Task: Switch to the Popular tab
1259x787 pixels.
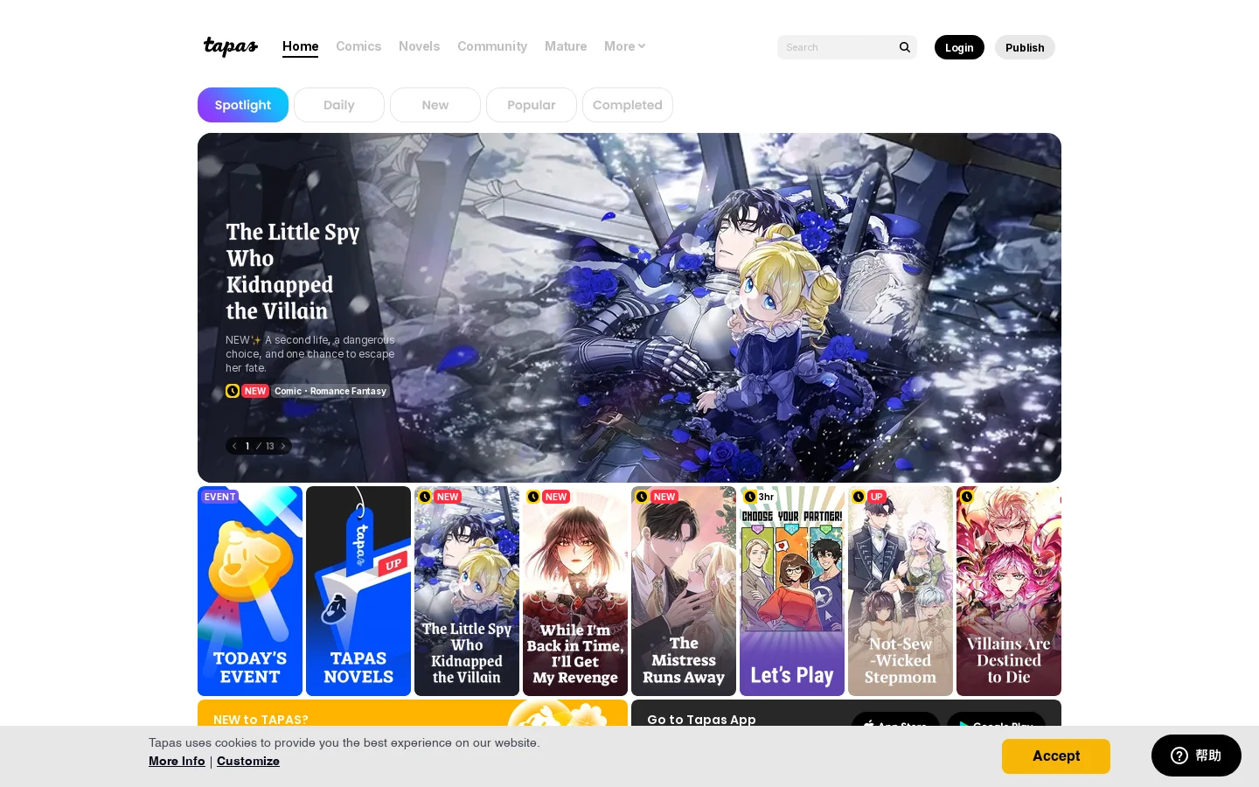Action: coord(532,105)
